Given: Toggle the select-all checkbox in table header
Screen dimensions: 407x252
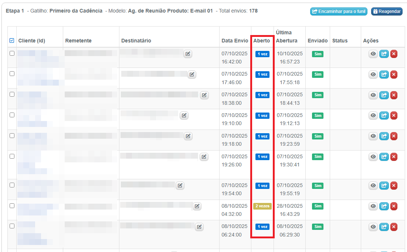Looking at the screenshot, I should (x=12, y=41).
